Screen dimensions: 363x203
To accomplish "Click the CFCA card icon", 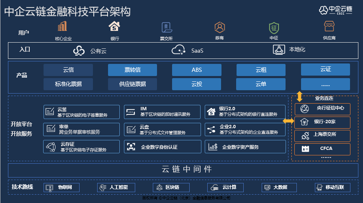I will click(305, 149).
